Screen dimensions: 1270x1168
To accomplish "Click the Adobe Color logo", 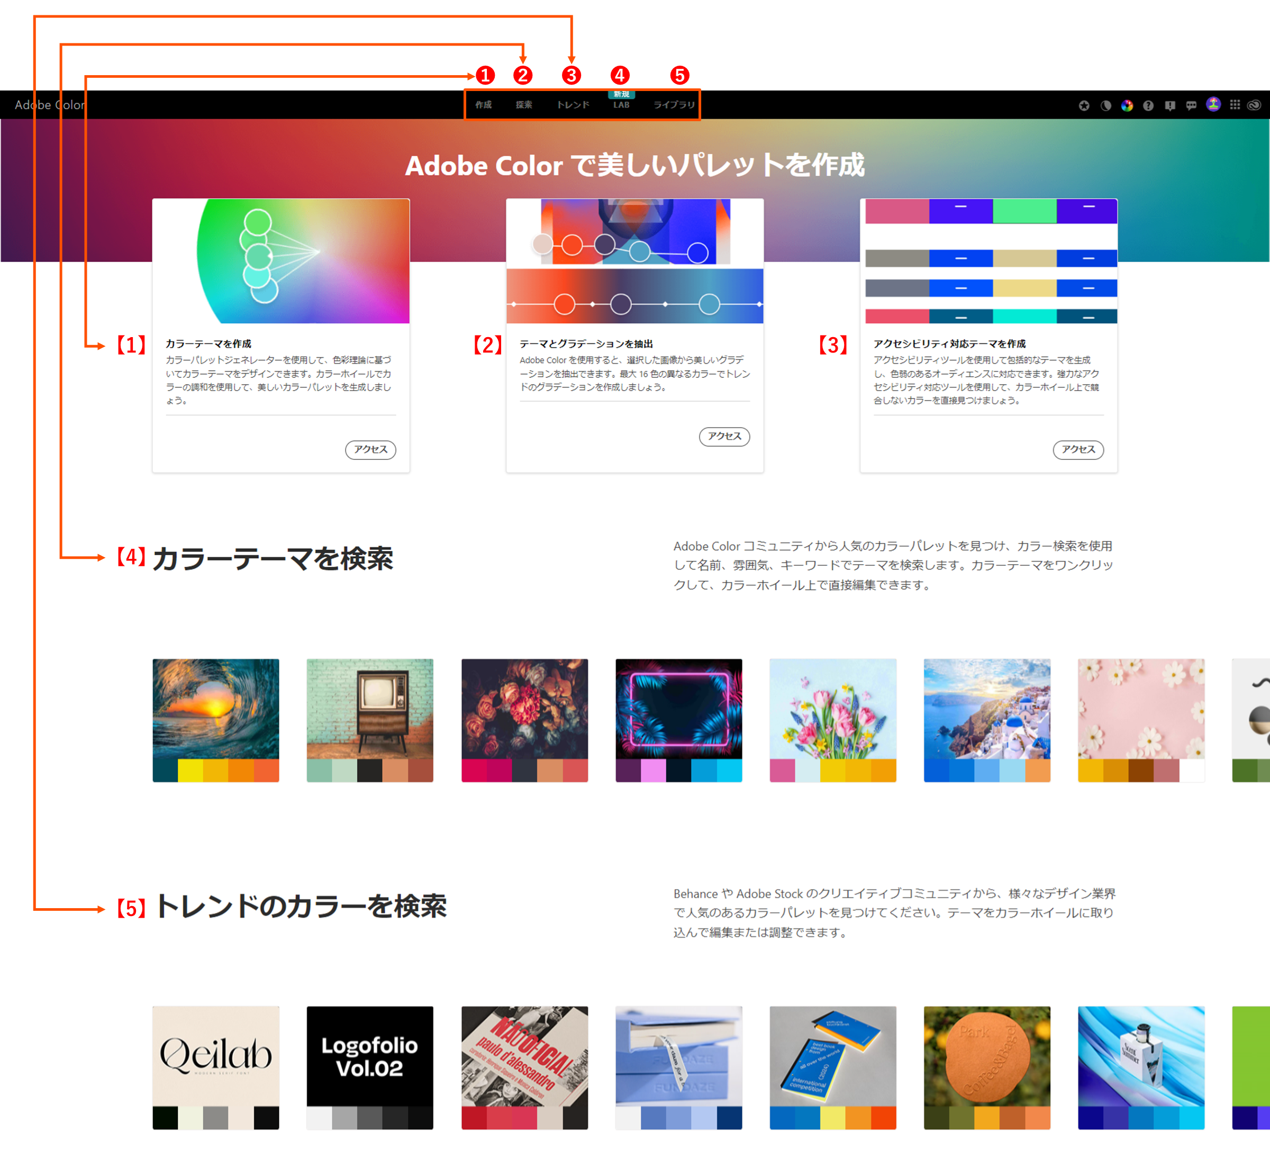I will pos(50,105).
